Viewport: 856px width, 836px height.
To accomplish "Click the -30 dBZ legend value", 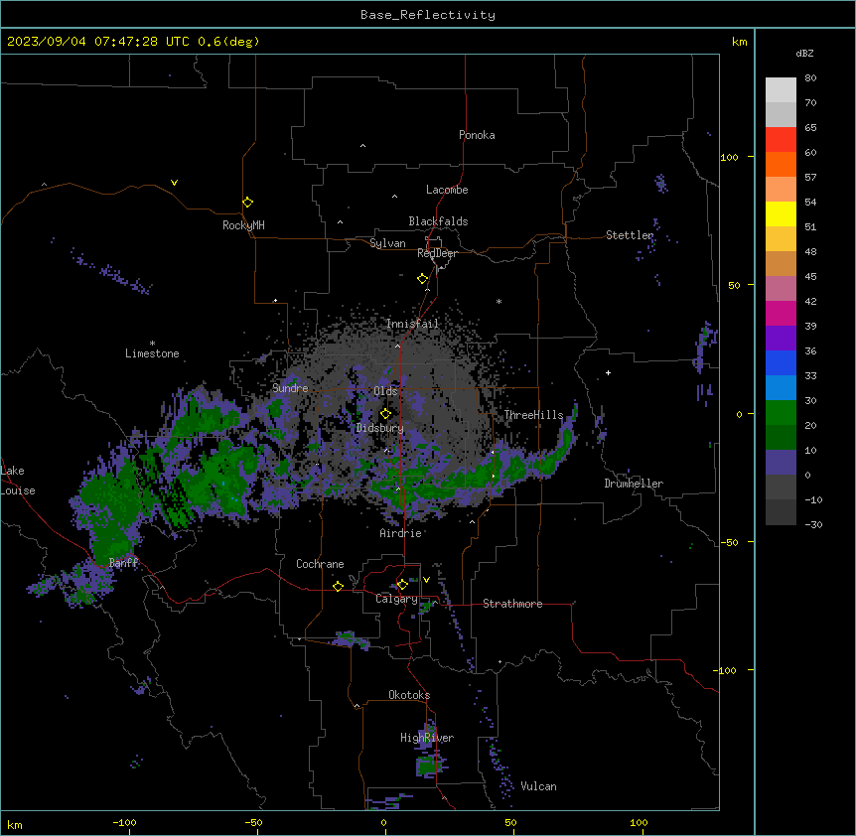I will (x=813, y=525).
